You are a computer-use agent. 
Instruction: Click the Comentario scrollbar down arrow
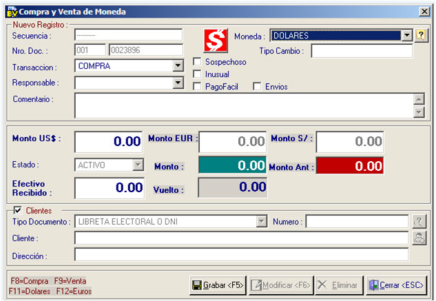419,112
